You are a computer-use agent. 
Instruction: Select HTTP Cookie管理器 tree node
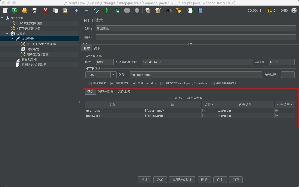(x=41, y=44)
